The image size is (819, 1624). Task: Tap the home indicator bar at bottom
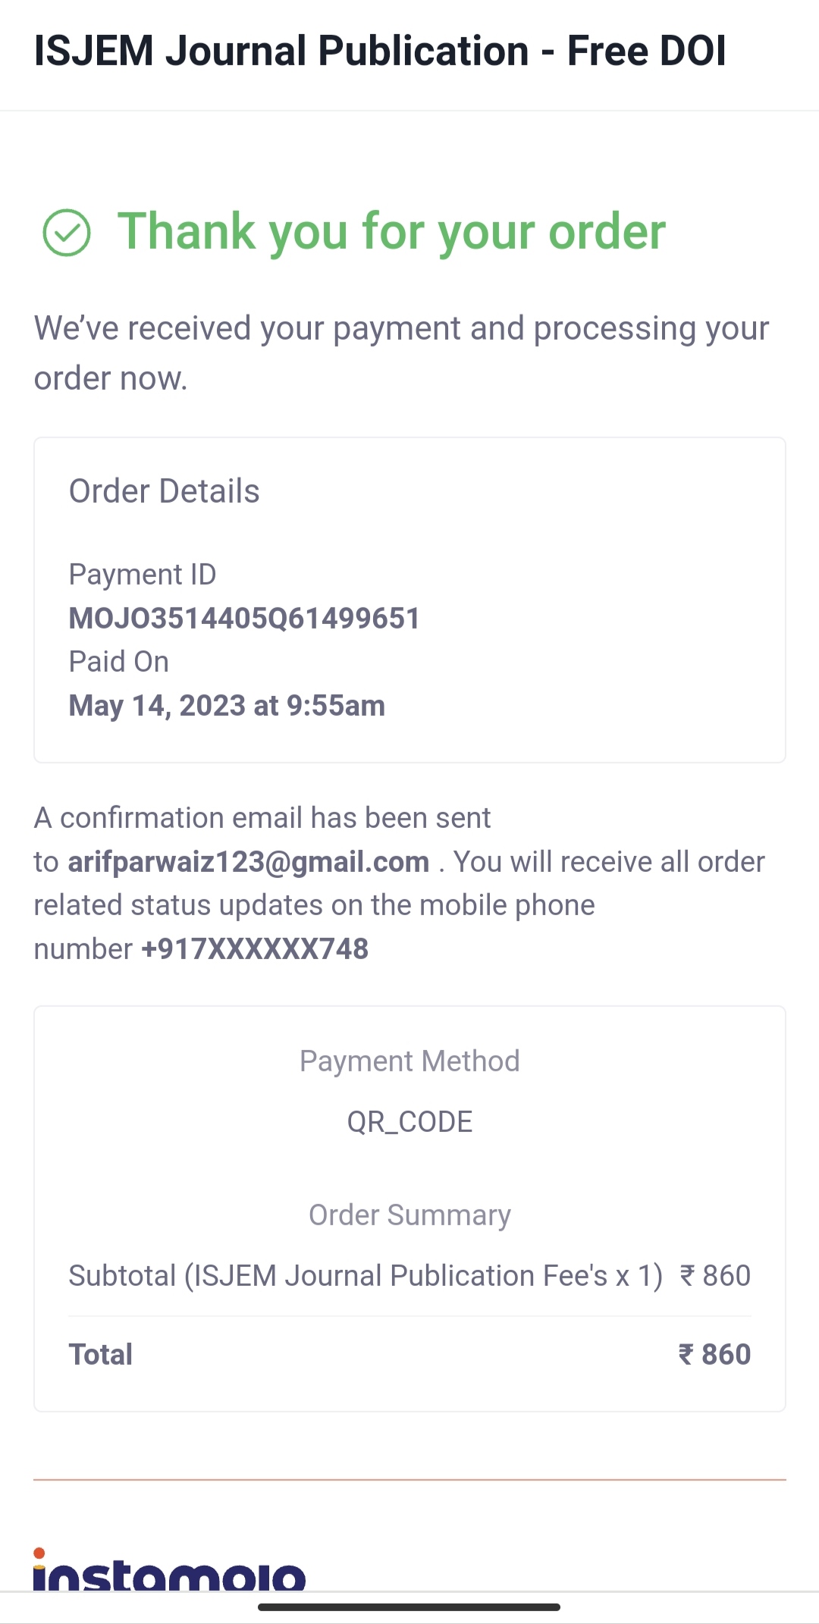(409, 1607)
